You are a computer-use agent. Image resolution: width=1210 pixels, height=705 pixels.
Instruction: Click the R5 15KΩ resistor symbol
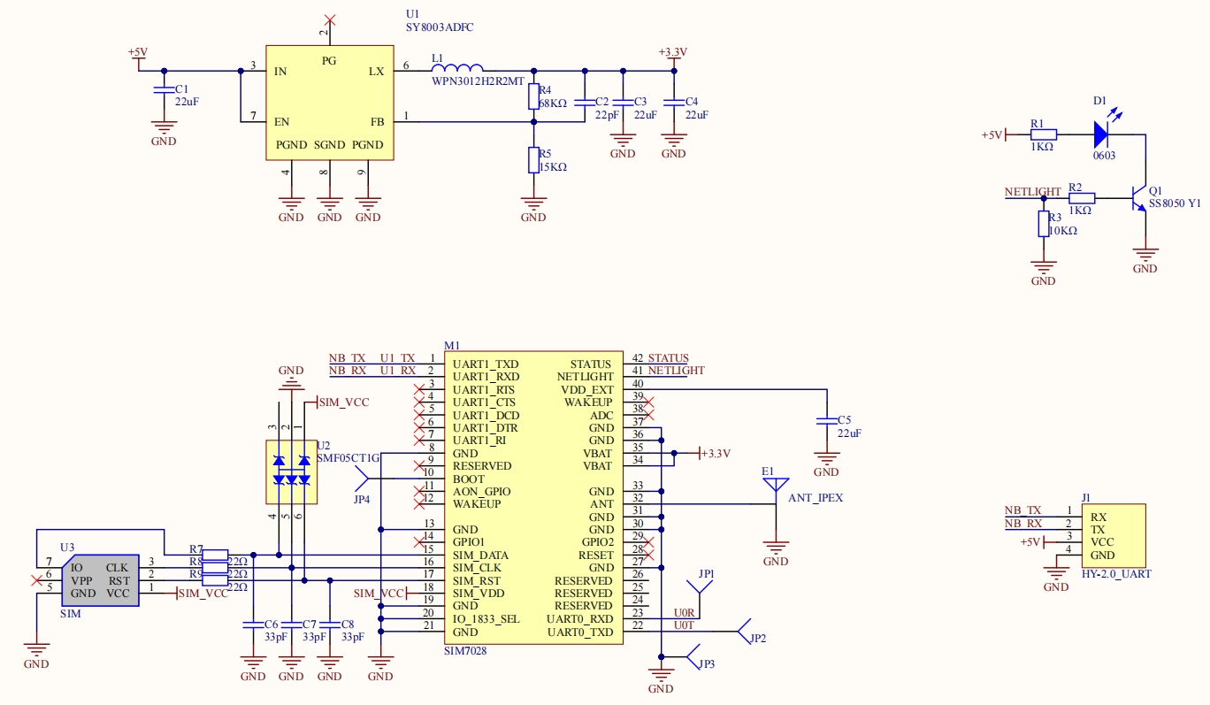(x=533, y=160)
